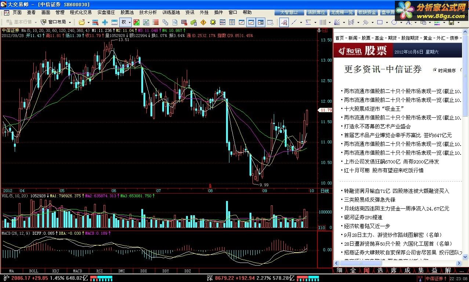Open the 程式化交易 menu
The image size is (469, 282).
click(81, 12)
